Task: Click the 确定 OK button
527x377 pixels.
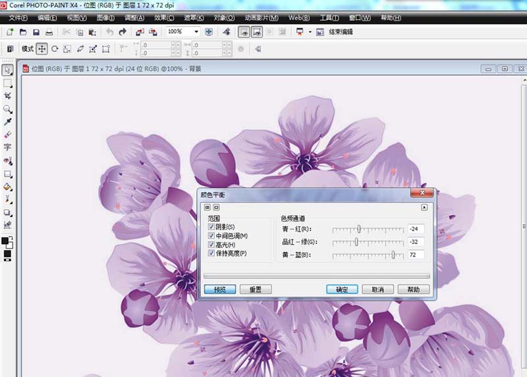Action: (x=342, y=289)
